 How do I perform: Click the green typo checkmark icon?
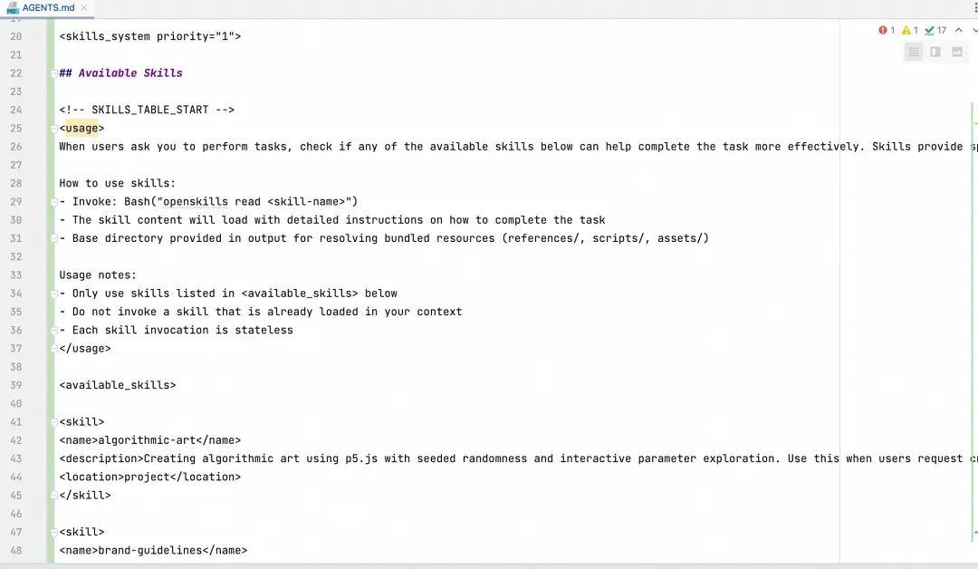point(930,31)
